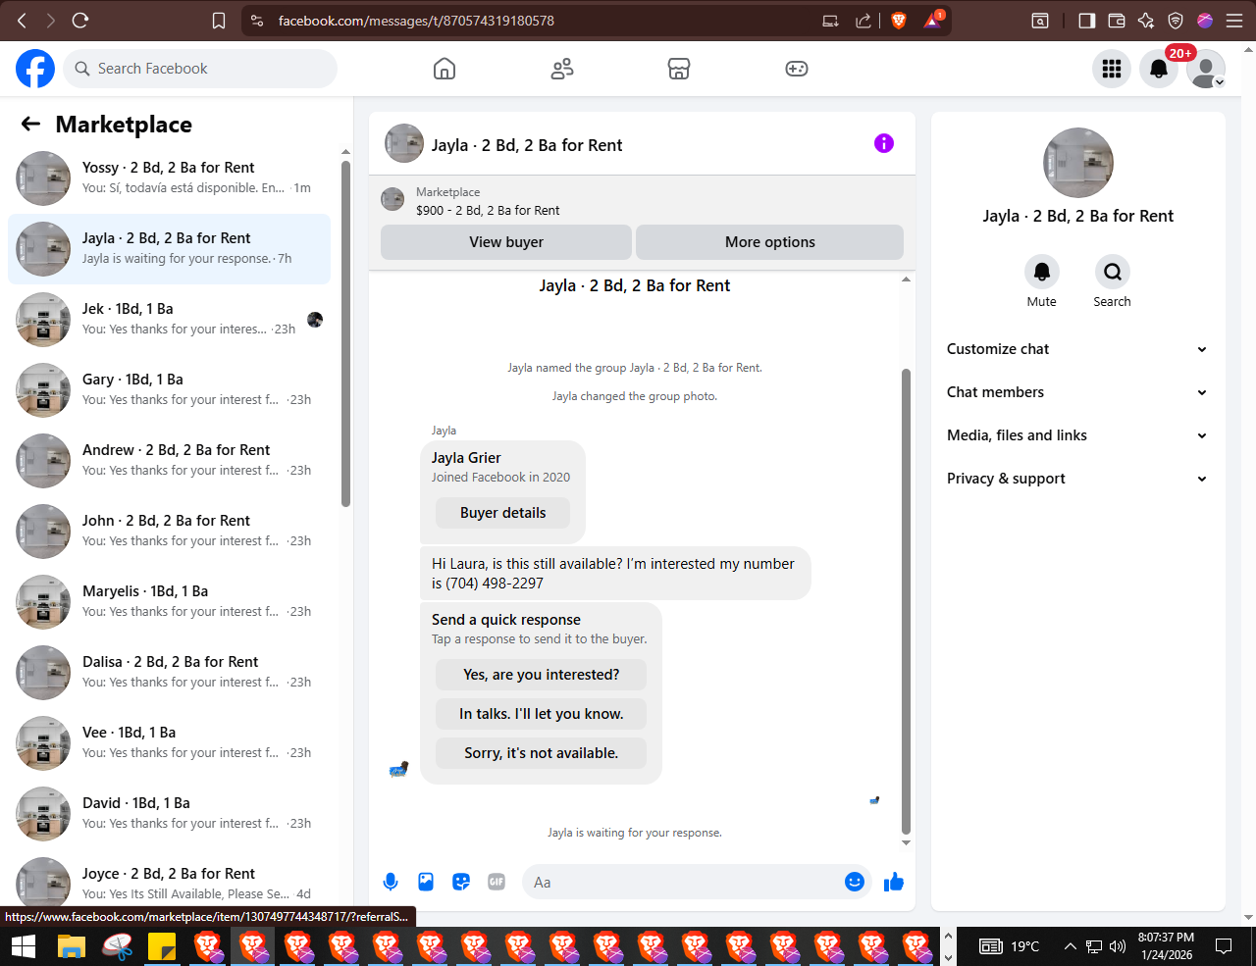Open the Brave Wallet icon

click(1117, 21)
